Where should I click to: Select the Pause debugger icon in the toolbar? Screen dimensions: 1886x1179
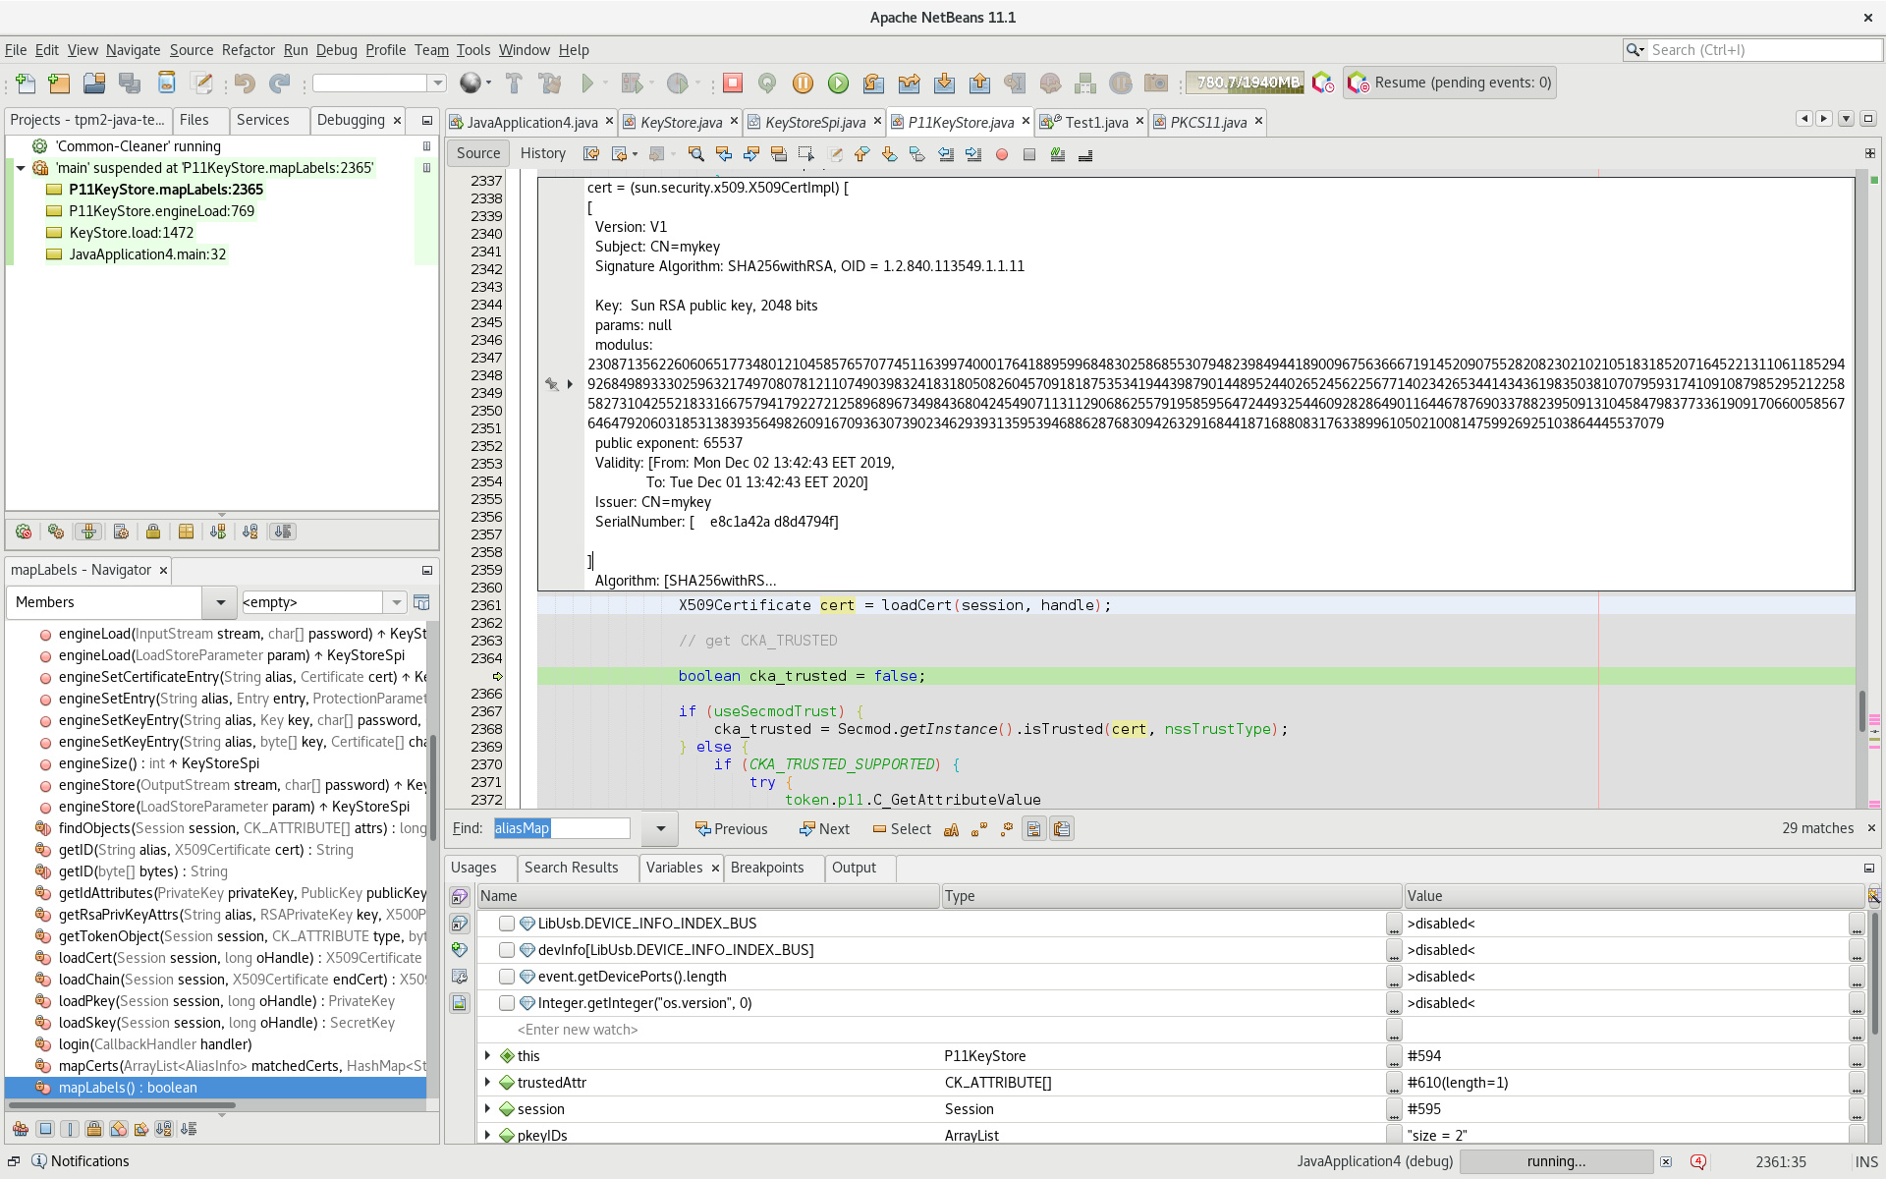pos(803,83)
